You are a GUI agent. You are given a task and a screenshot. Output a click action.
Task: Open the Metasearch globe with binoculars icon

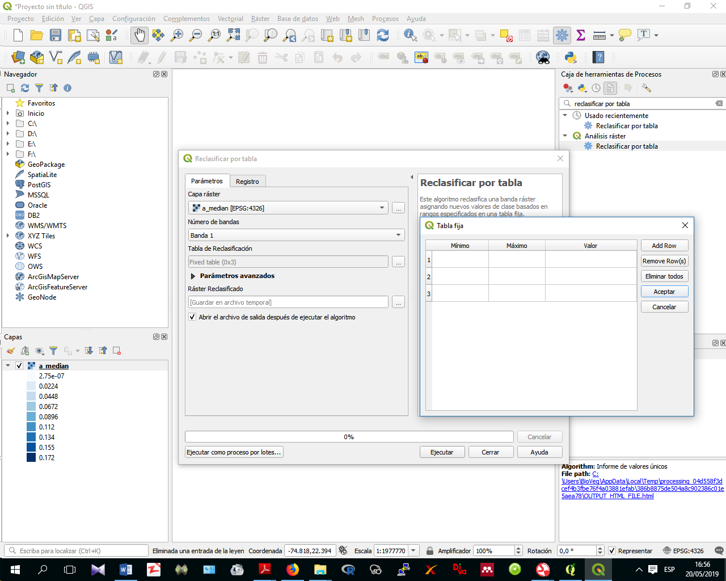[x=543, y=57]
